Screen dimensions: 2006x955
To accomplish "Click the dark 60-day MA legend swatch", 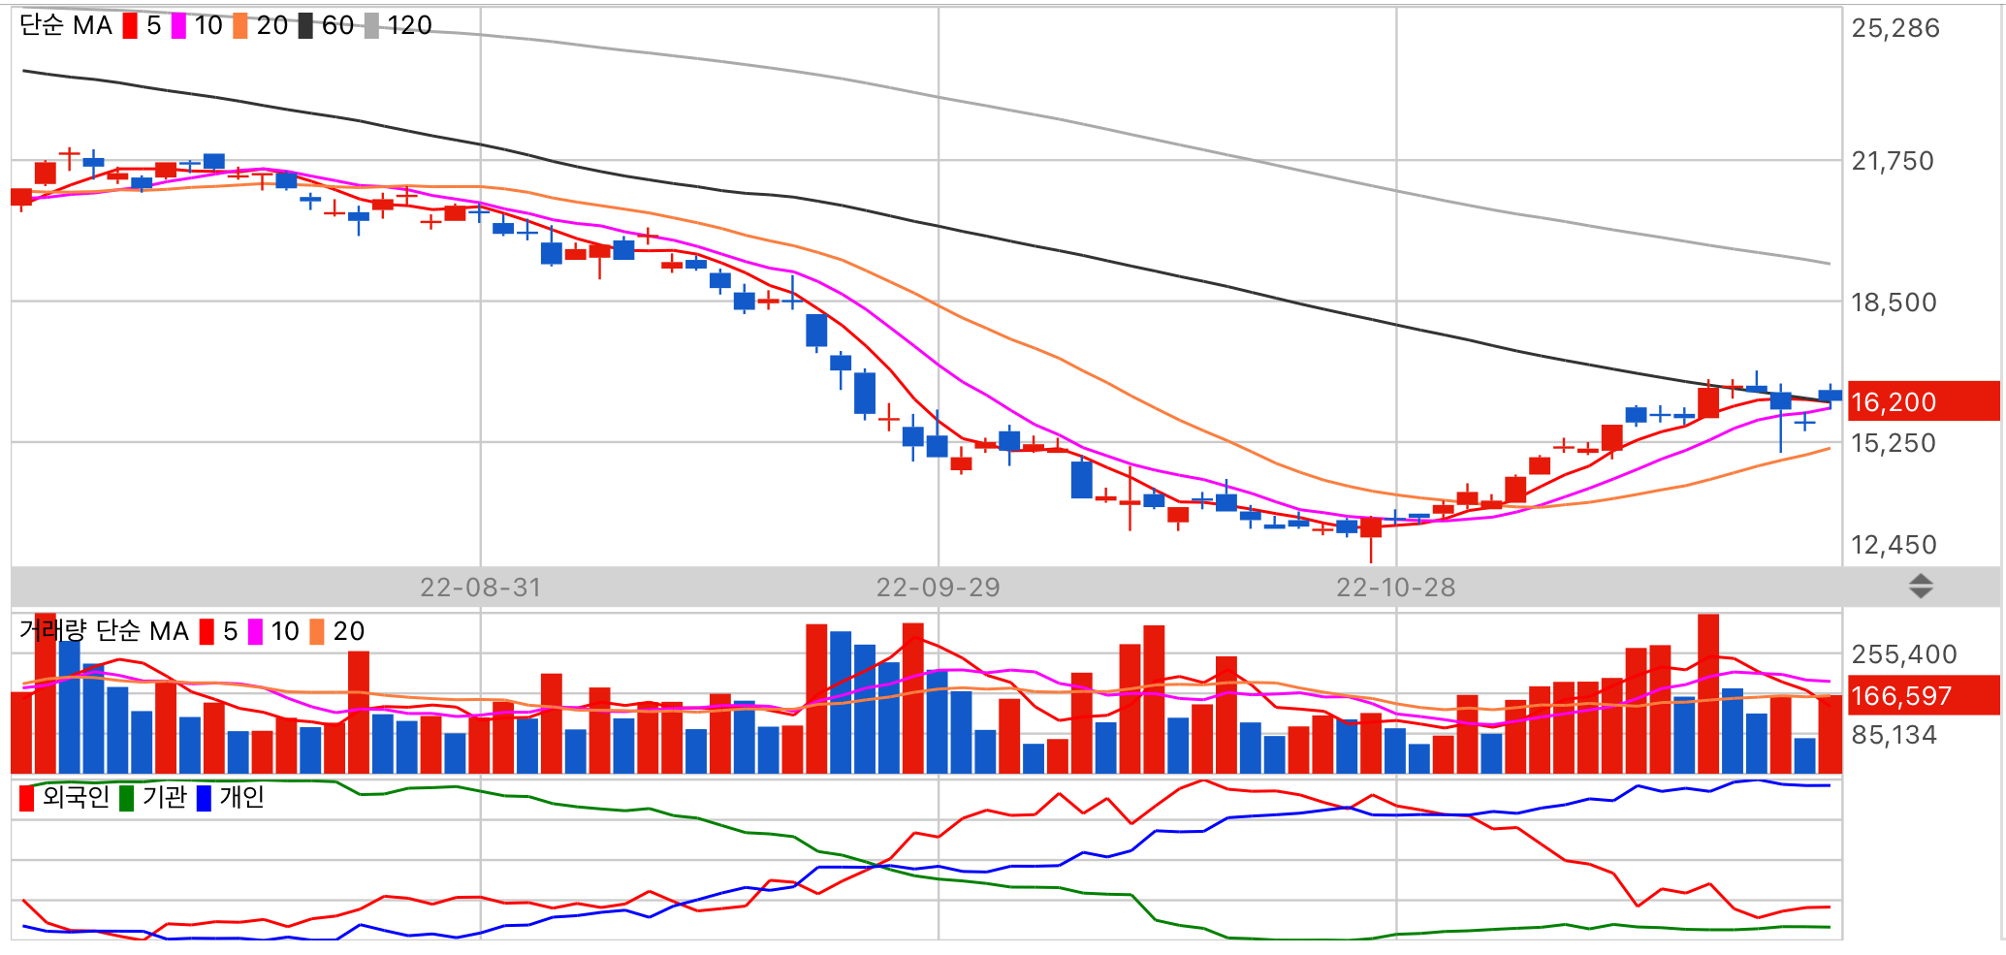I will (305, 26).
